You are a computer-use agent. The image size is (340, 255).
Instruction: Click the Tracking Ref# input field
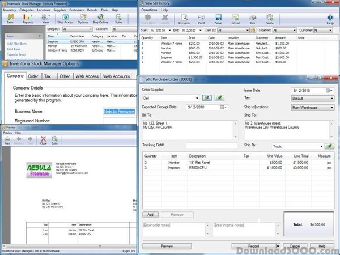pos(211,146)
